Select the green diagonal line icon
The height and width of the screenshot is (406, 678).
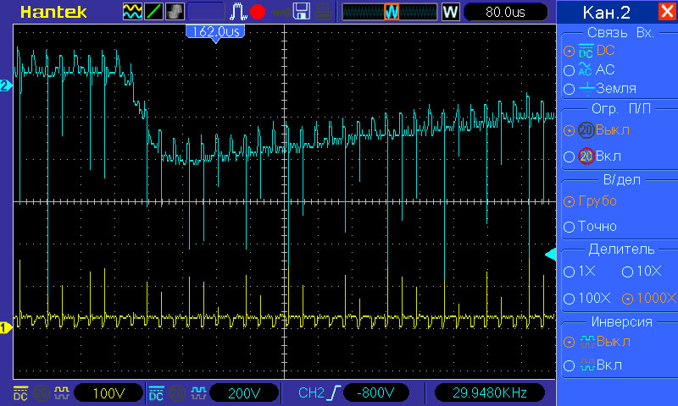coord(153,12)
